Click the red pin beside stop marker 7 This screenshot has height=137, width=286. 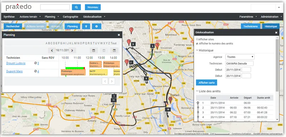click(127, 62)
